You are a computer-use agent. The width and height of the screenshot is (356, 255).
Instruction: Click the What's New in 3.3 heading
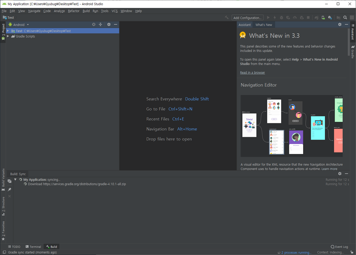pyautogui.click(x=274, y=36)
